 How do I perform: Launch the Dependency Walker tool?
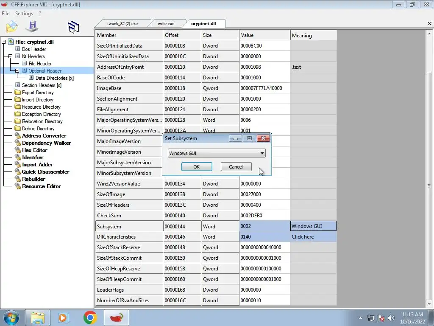(x=46, y=143)
